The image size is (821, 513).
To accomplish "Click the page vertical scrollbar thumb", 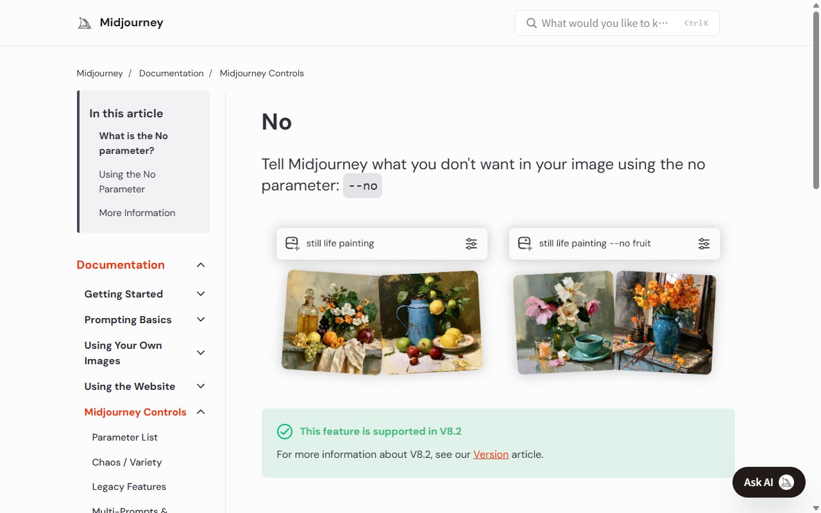I will point(816,99).
